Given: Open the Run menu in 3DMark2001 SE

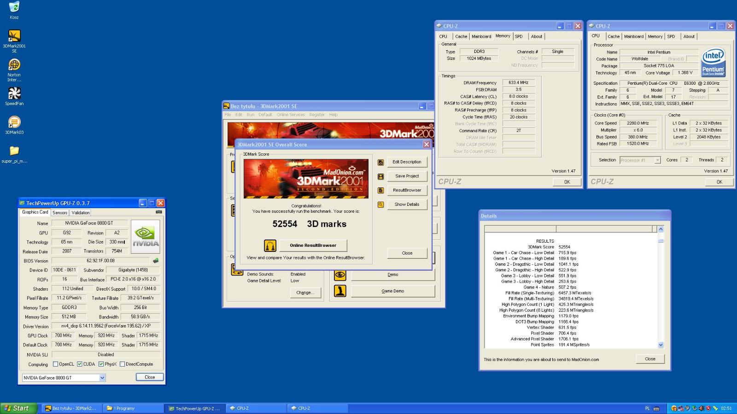Looking at the screenshot, I should [251, 115].
